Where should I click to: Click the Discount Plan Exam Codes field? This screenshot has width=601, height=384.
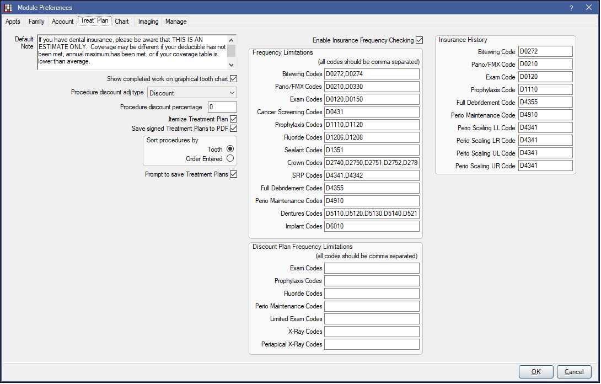tap(372, 268)
